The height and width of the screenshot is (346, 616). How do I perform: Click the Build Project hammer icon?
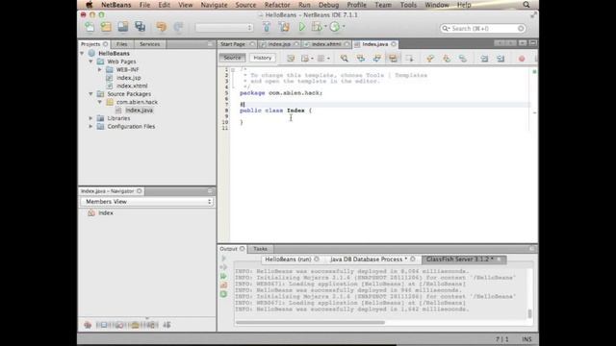267,27
